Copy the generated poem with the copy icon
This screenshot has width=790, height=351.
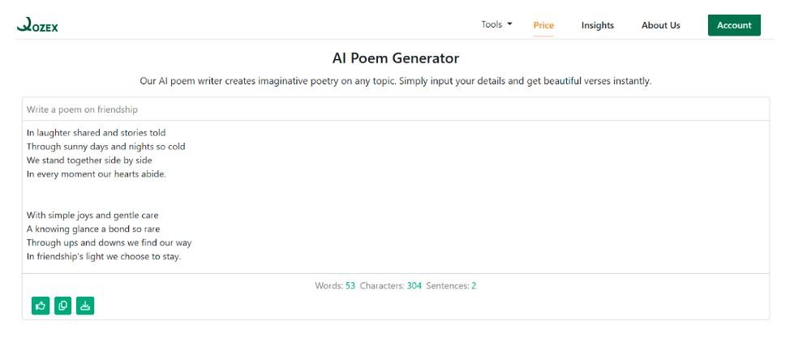click(x=63, y=306)
